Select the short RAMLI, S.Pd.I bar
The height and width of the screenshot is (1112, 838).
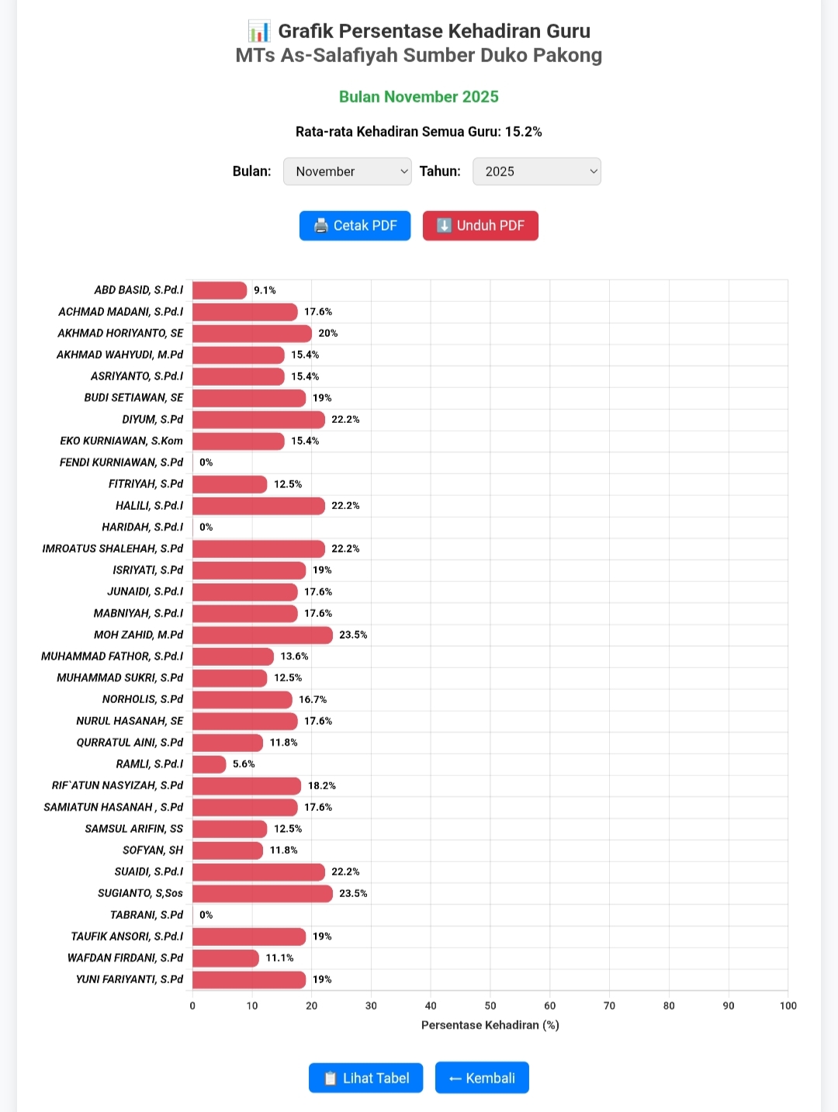tap(209, 764)
